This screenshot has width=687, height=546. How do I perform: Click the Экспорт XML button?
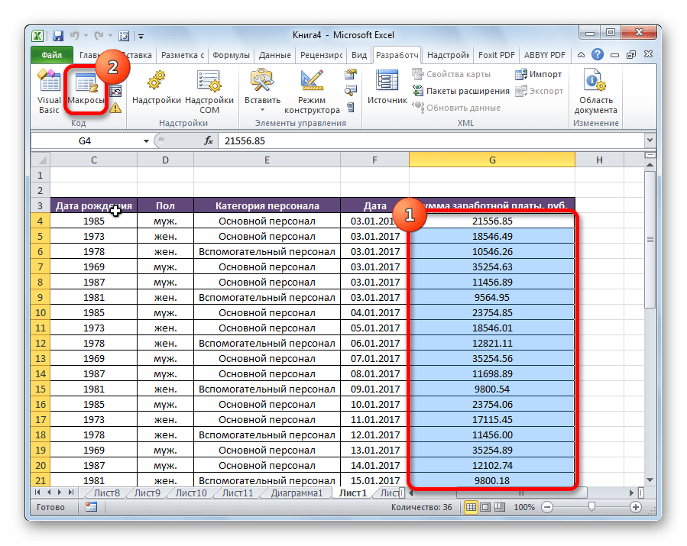coord(540,91)
